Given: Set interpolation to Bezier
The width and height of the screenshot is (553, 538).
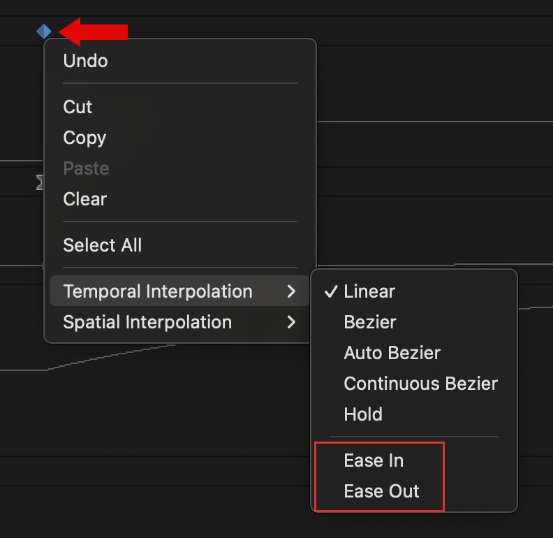Looking at the screenshot, I should point(370,322).
